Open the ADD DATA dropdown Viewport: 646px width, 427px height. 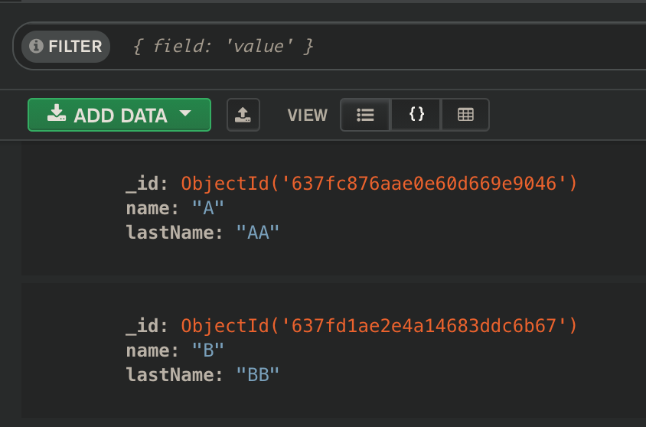(119, 115)
